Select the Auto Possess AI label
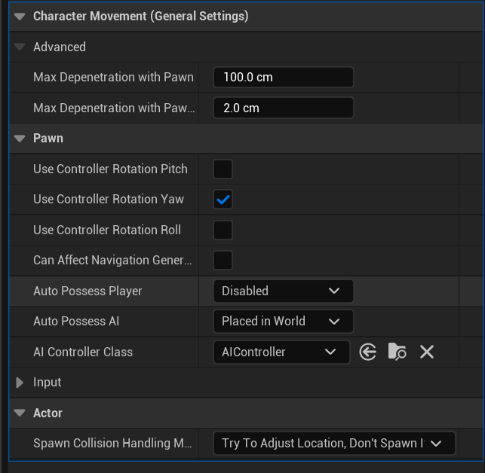Viewport: 485px width, 473px height. click(x=76, y=322)
